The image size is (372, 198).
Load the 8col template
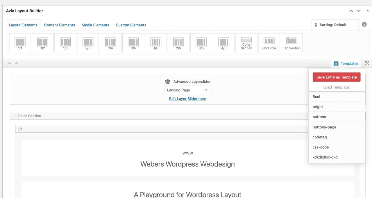pyautogui.click(x=337, y=97)
